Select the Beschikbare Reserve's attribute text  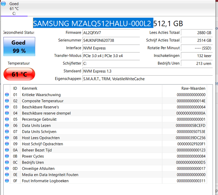tap(40, 107)
